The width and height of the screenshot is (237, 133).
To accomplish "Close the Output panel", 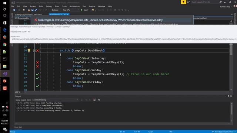I will pos(231,96).
